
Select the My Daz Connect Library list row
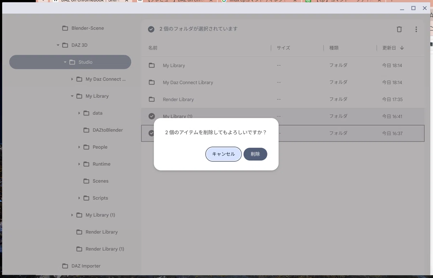(x=283, y=82)
